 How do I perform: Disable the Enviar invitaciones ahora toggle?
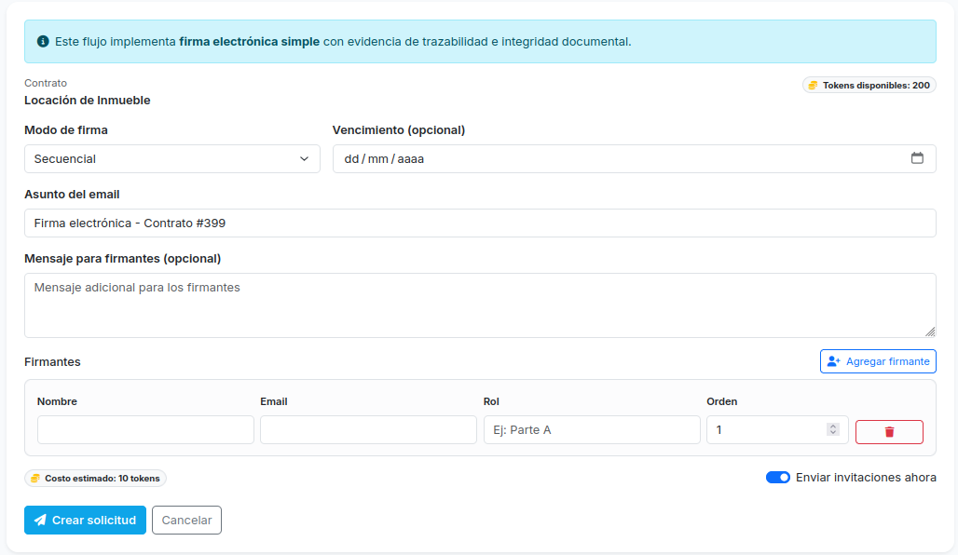point(777,477)
